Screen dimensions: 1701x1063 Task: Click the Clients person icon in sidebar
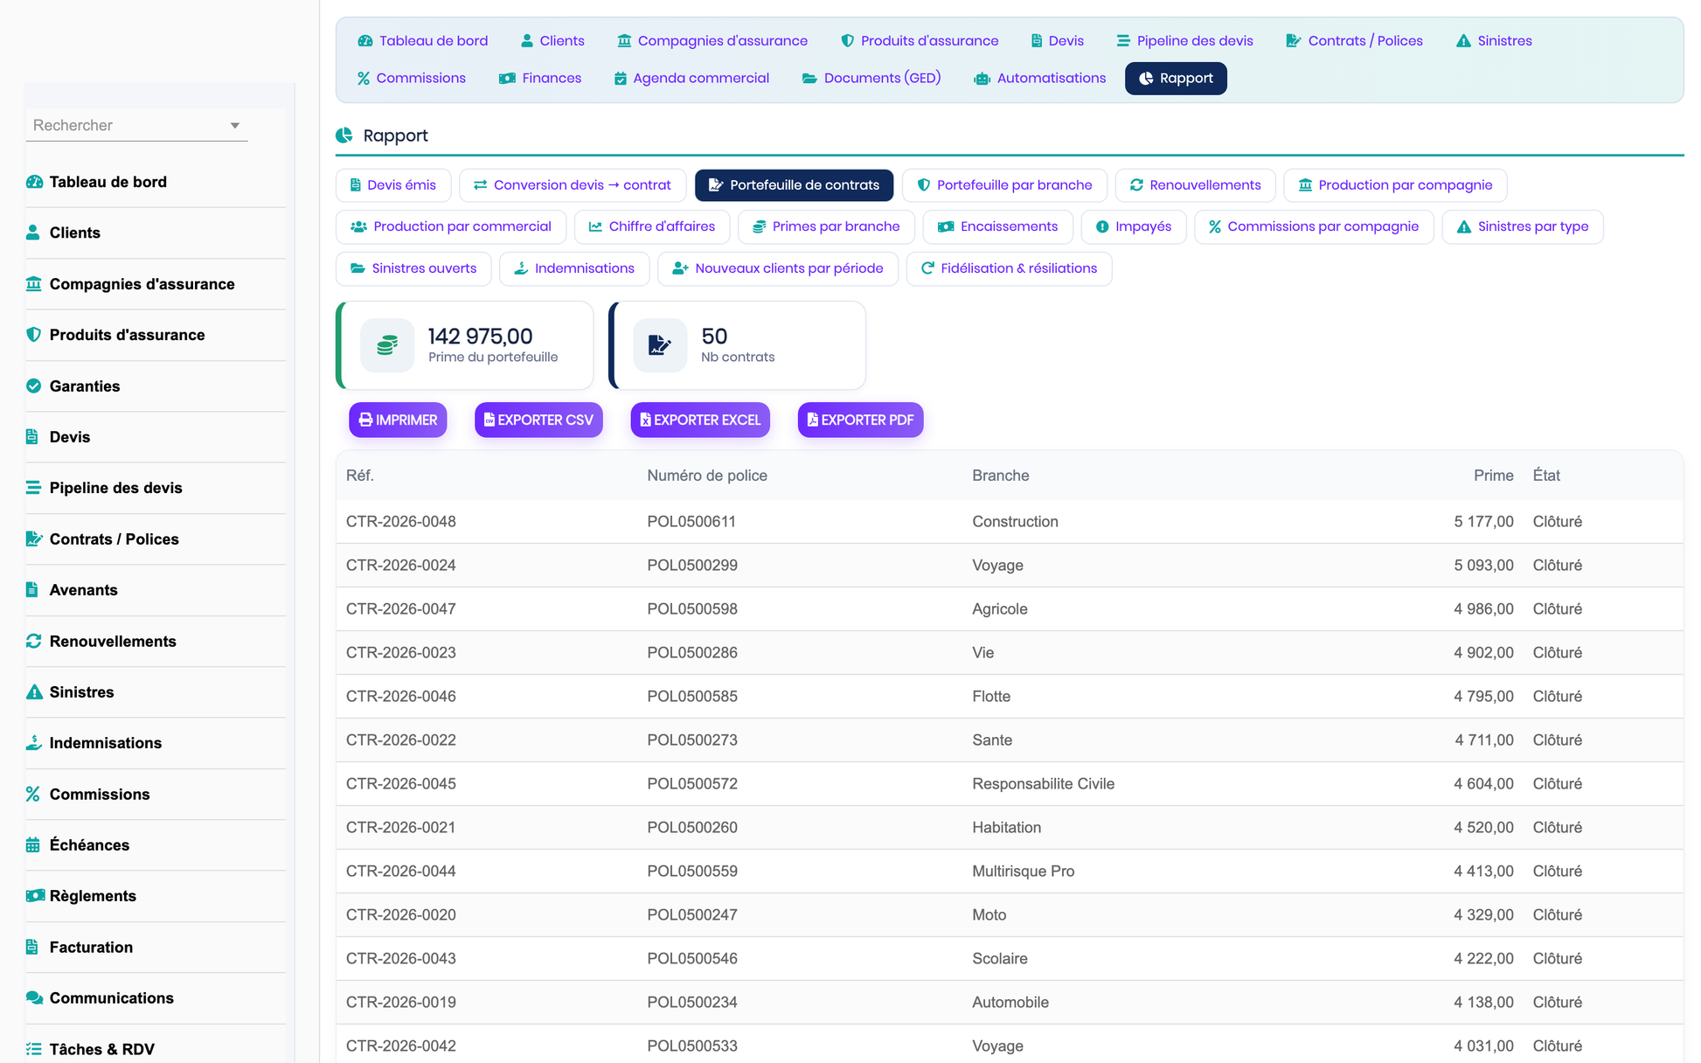(33, 233)
